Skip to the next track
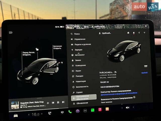The image size is (161, 121). 63,102
